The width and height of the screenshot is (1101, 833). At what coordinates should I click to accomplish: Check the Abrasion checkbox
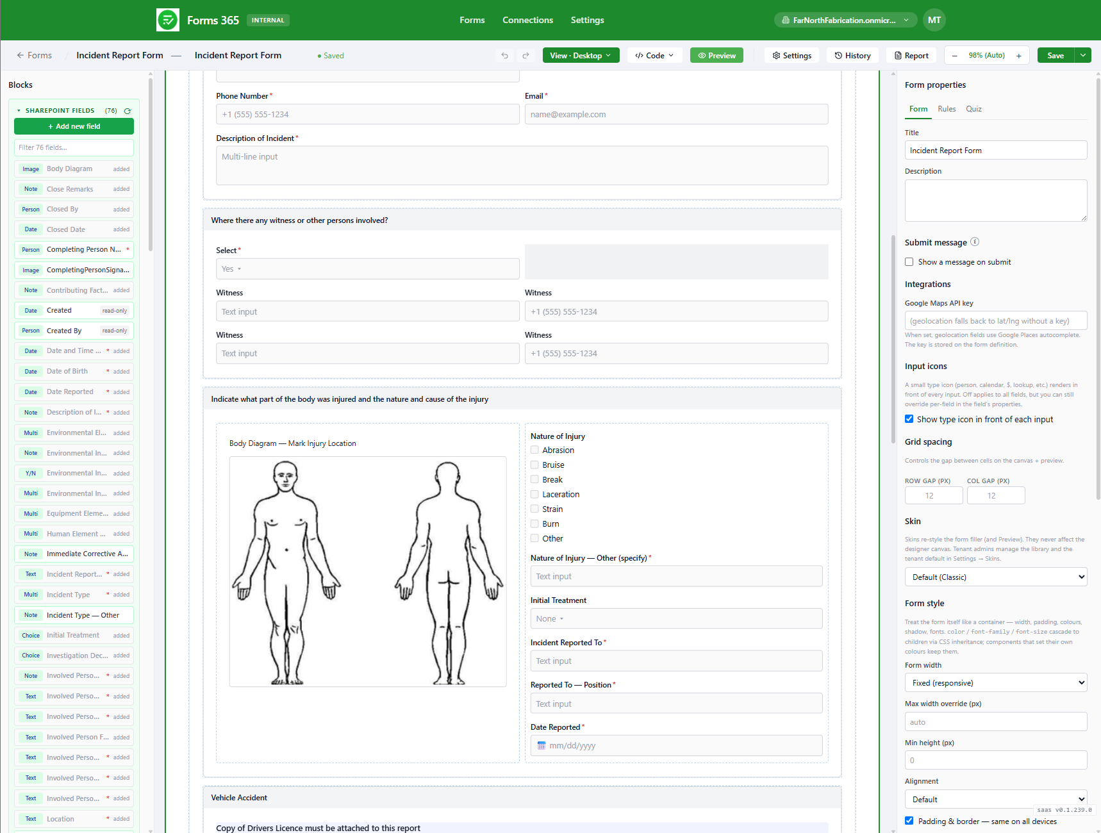pos(534,450)
